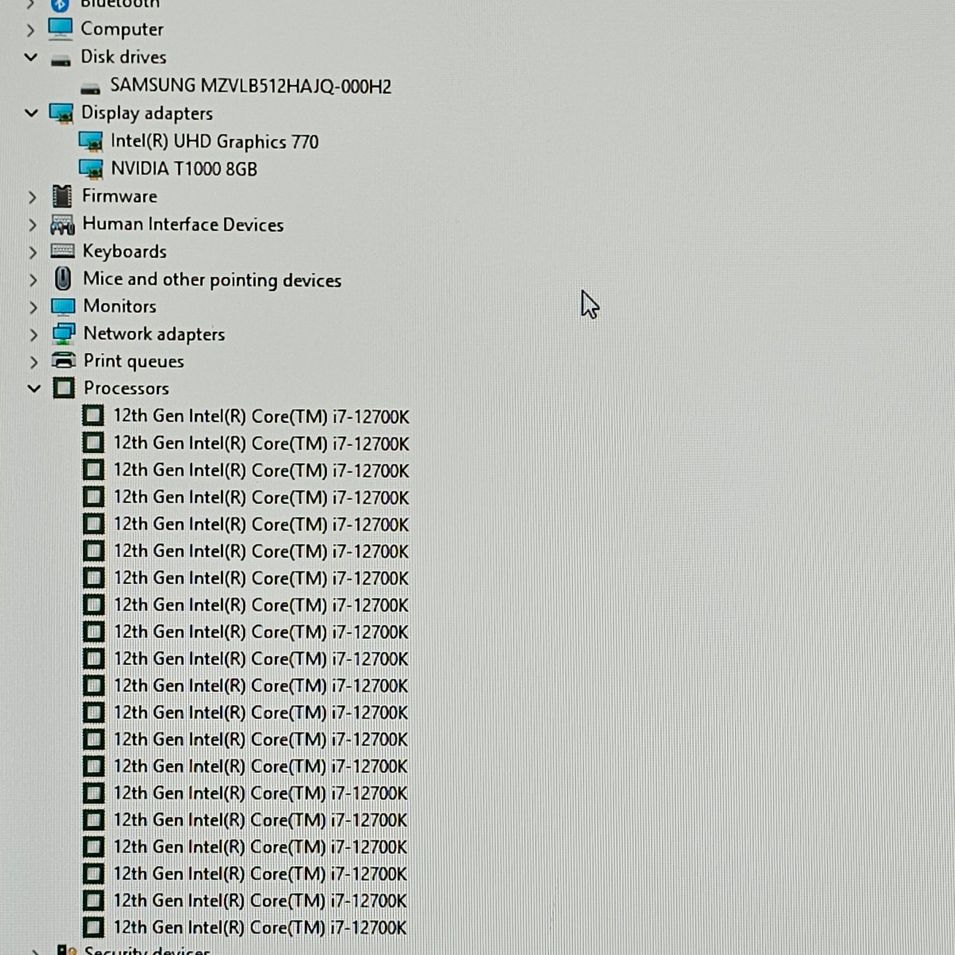This screenshot has width=955, height=955.
Task: Collapse the Display adapters category
Action: coord(31,113)
